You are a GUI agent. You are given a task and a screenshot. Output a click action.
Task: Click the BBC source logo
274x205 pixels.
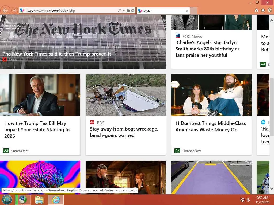[x=92, y=122]
